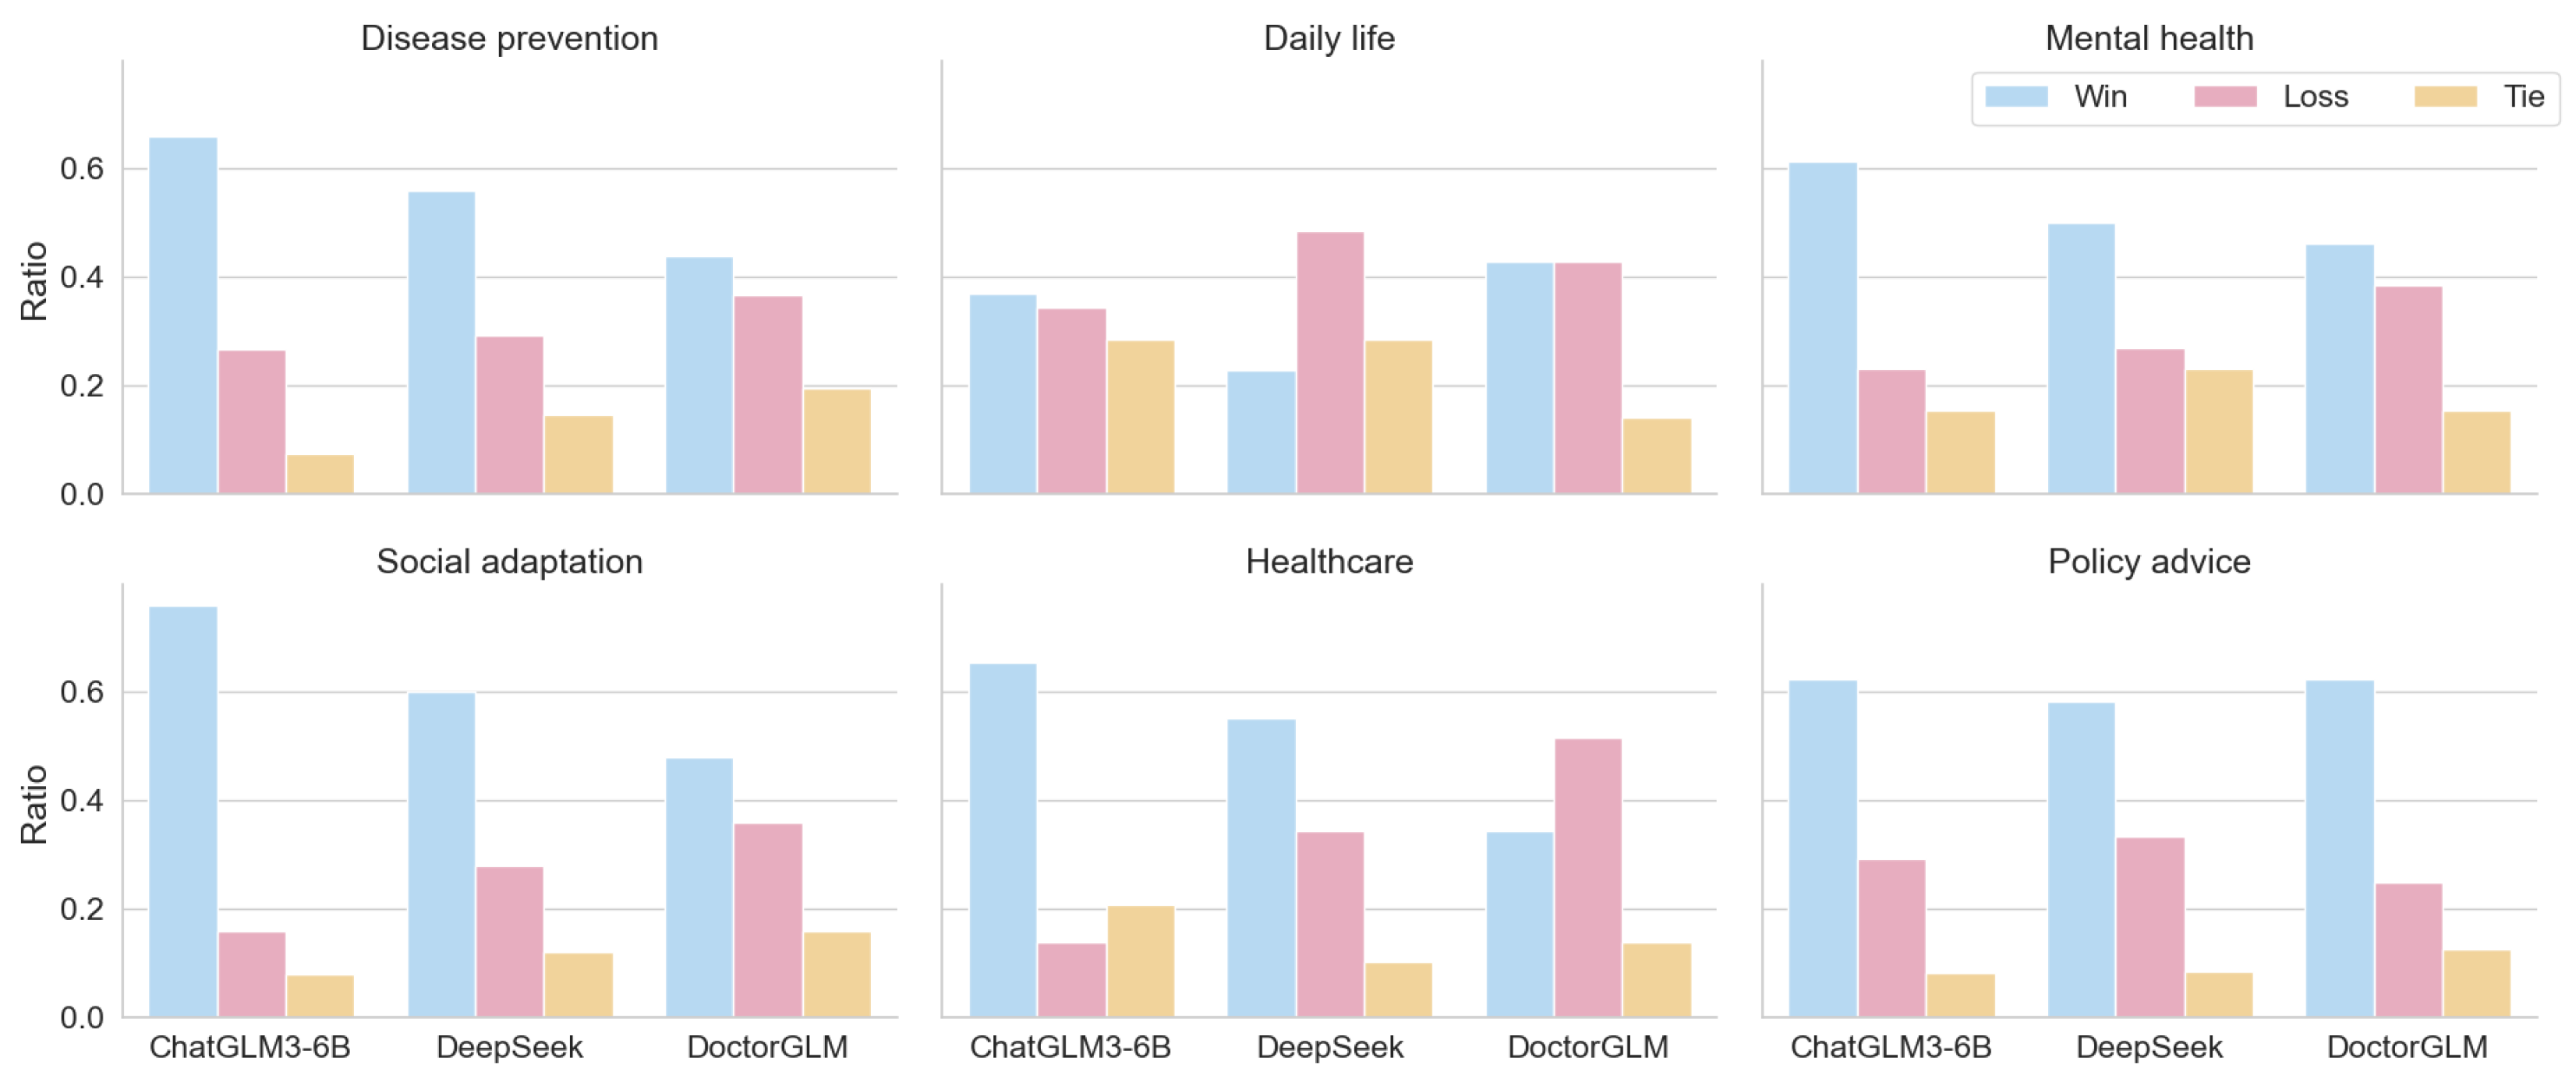Click the Tie label in the legend
Viewport: 2576px width, 1089px height.
tap(2523, 97)
